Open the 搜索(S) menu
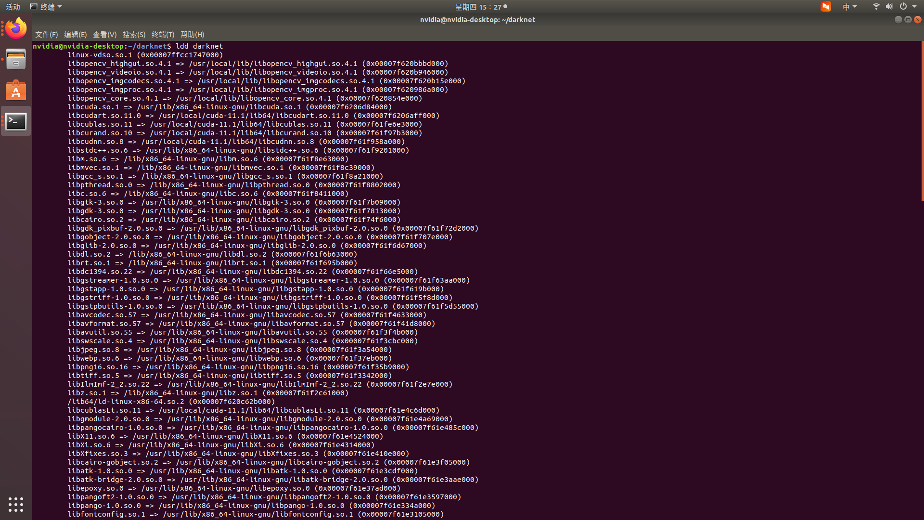Image resolution: width=924 pixels, height=520 pixels. pyautogui.click(x=134, y=34)
